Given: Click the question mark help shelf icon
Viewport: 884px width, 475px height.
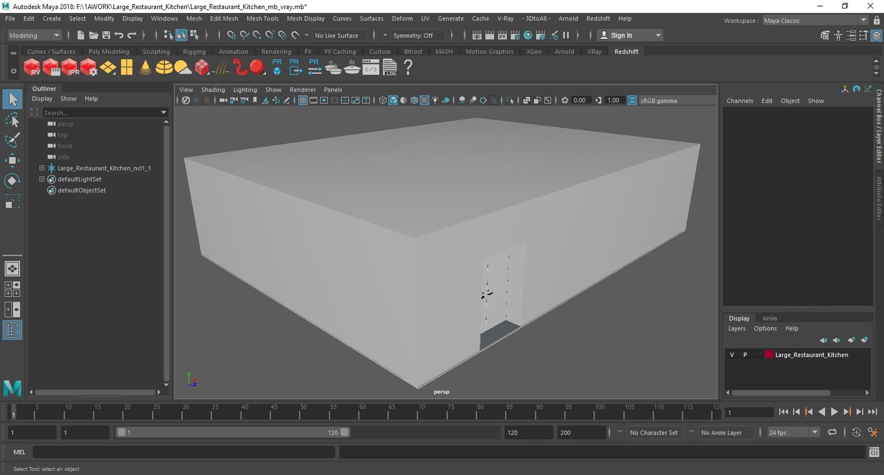Looking at the screenshot, I should pos(408,68).
